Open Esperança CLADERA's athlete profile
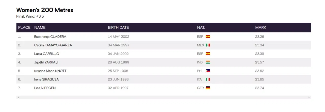Image resolution: width=325 pixels, height=112 pixels. (x=50, y=37)
